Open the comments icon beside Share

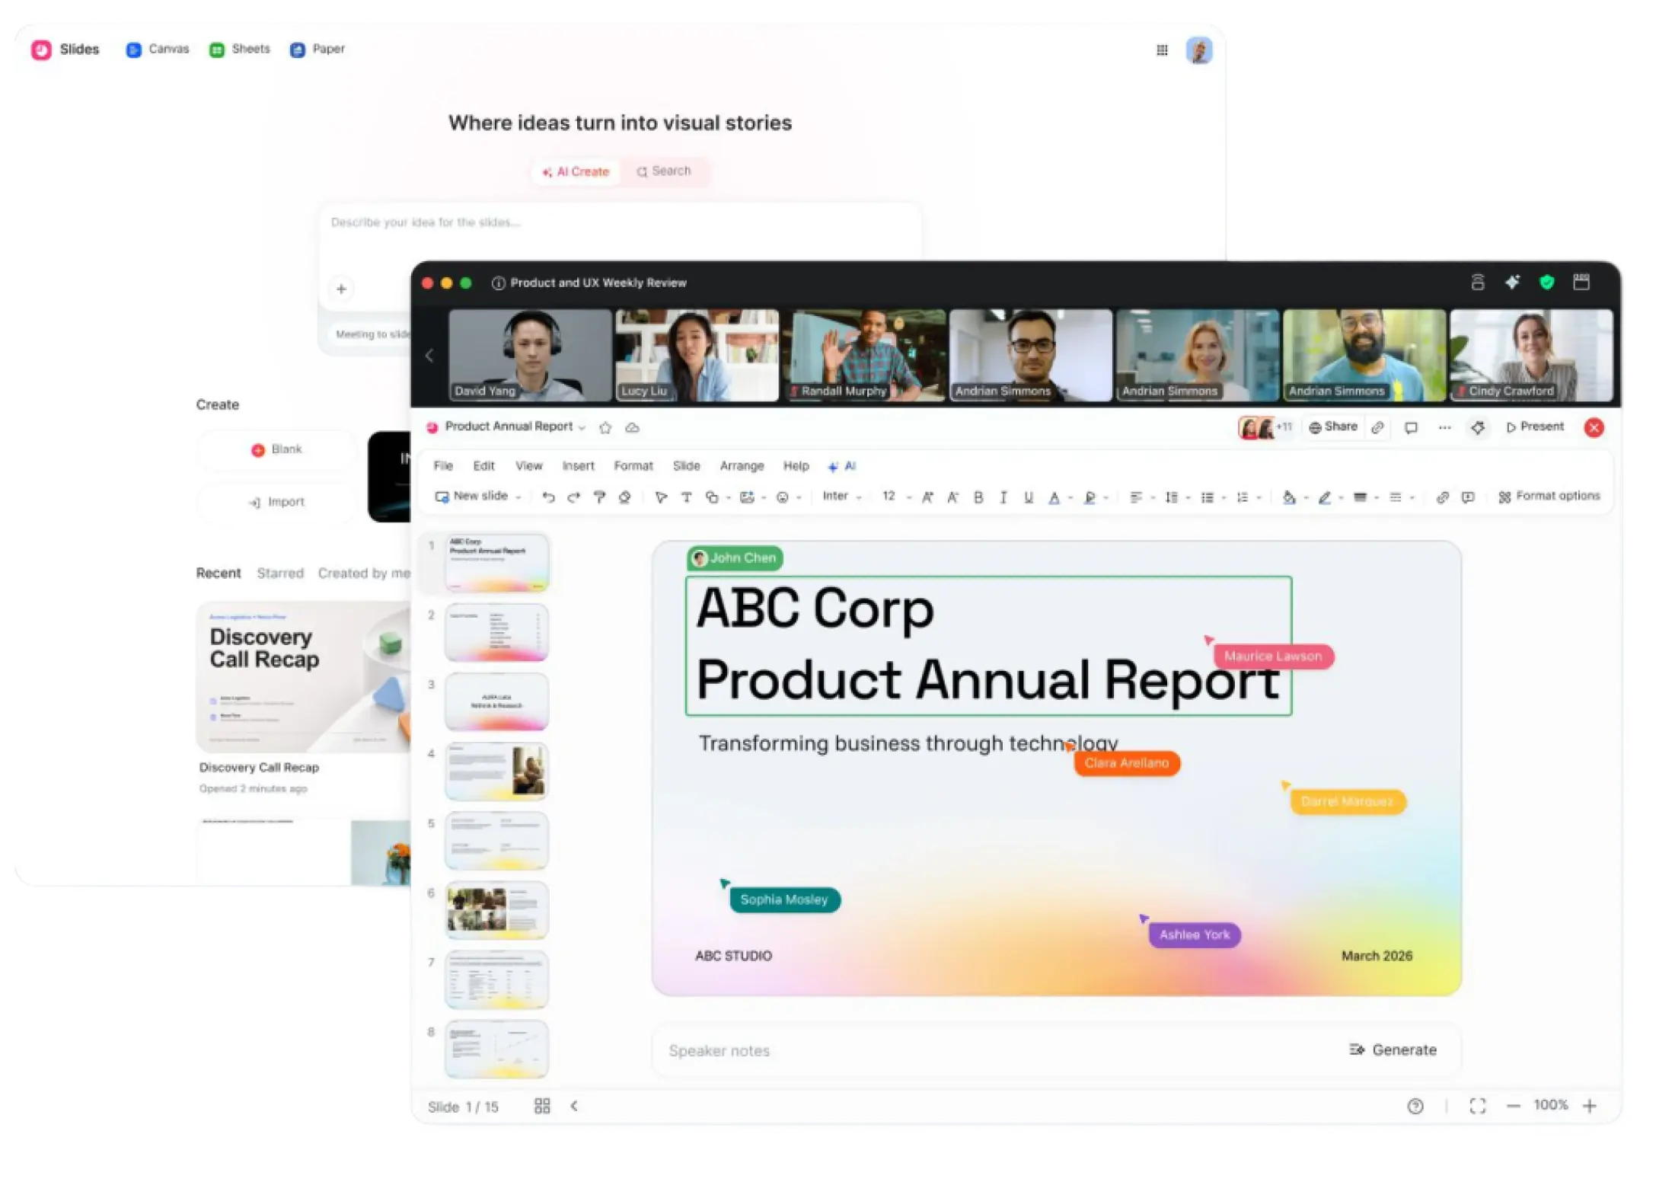coord(1411,428)
